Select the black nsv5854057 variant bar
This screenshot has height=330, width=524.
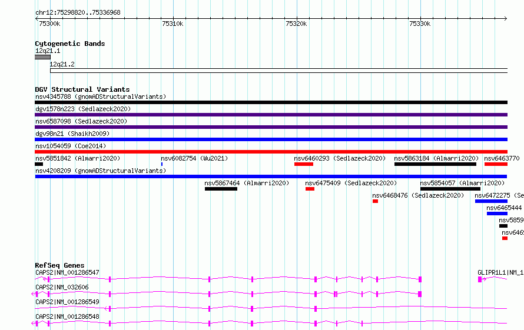pos(450,189)
